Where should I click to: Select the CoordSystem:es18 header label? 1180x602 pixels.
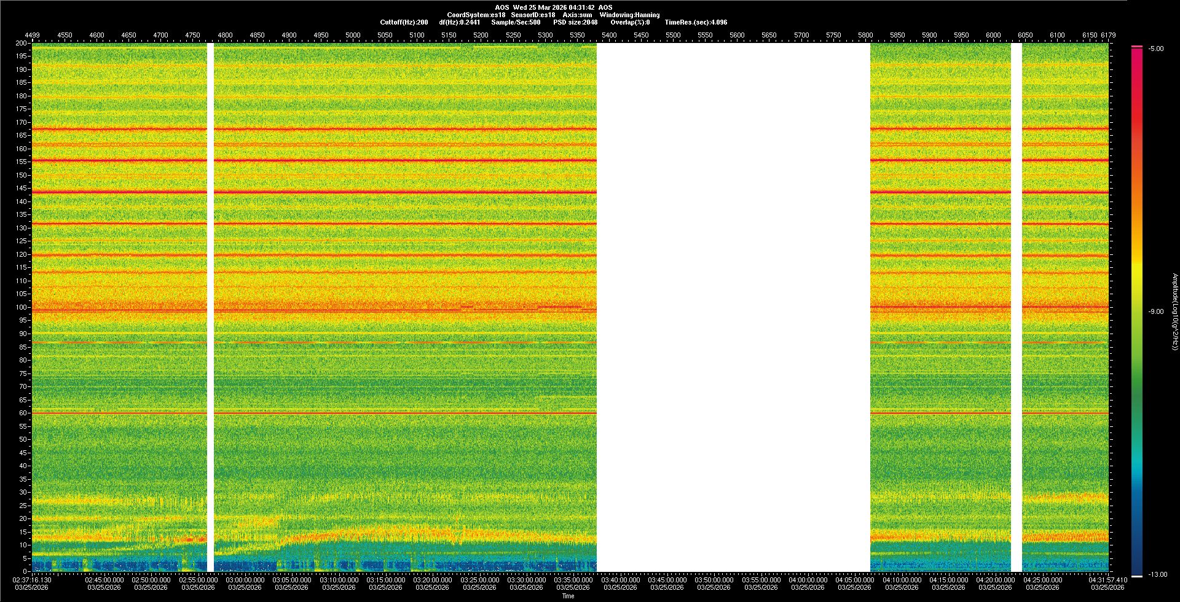[476, 15]
